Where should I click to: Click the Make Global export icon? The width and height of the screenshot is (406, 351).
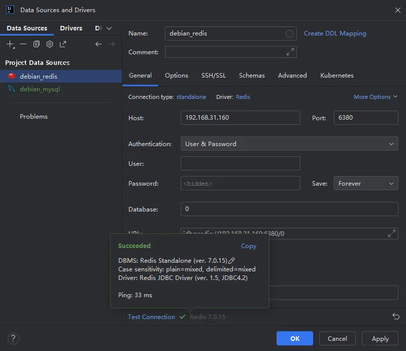point(63,44)
